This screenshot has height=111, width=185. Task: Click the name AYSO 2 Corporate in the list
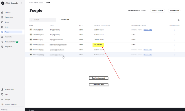[39, 35]
